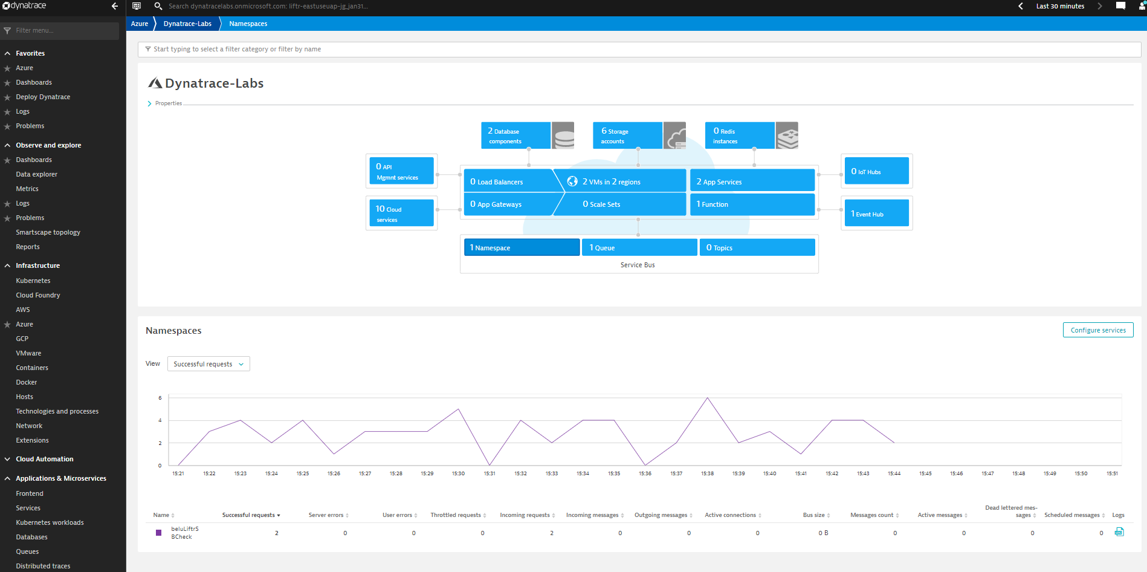Open the 2 App Services tile
The width and height of the screenshot is (1147, 572).
point(752,181)
